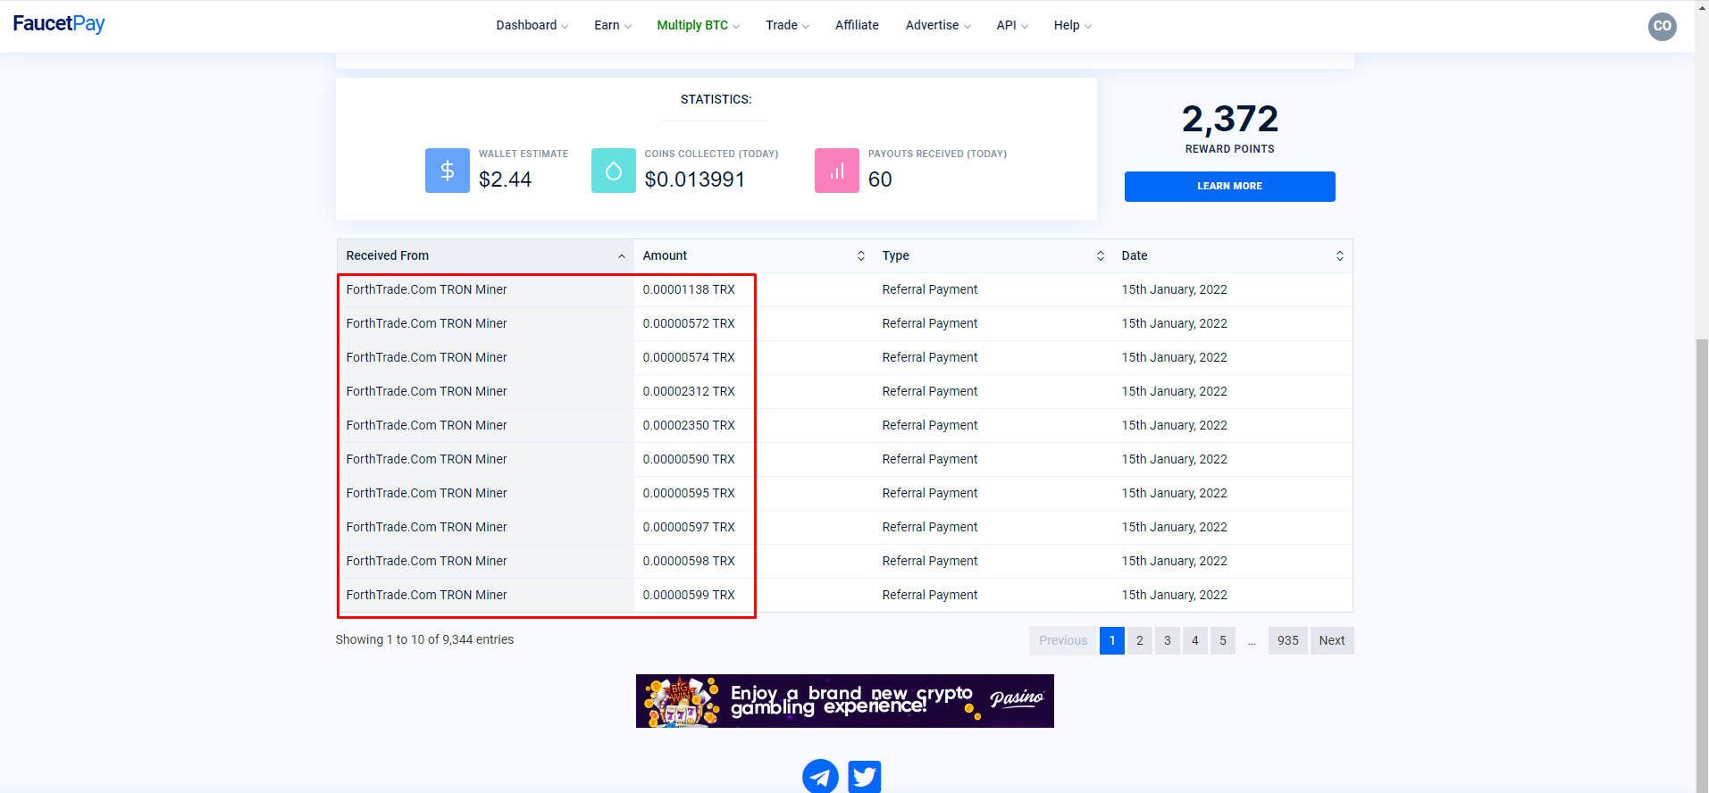Viewport: 1709px width, 793px height.
Task: Click the disabled Previous button
Action: (1063, 640)
